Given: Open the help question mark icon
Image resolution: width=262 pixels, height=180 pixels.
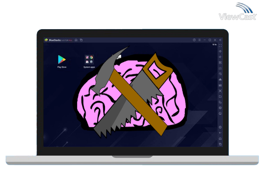Looking at the screenshot, I should [194, 40].
